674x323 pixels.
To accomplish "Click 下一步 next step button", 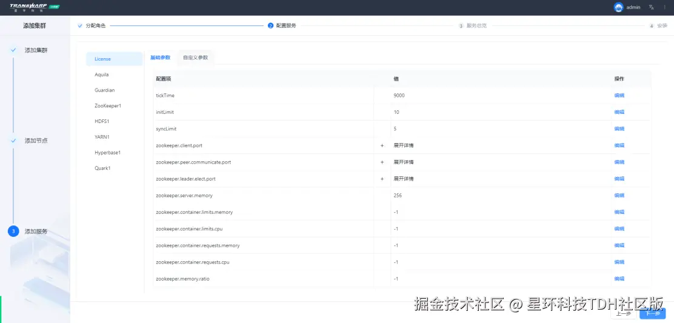I will [653, 313].
